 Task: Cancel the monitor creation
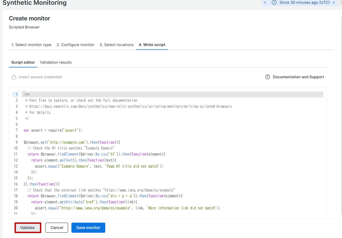[x=57, y=228]
